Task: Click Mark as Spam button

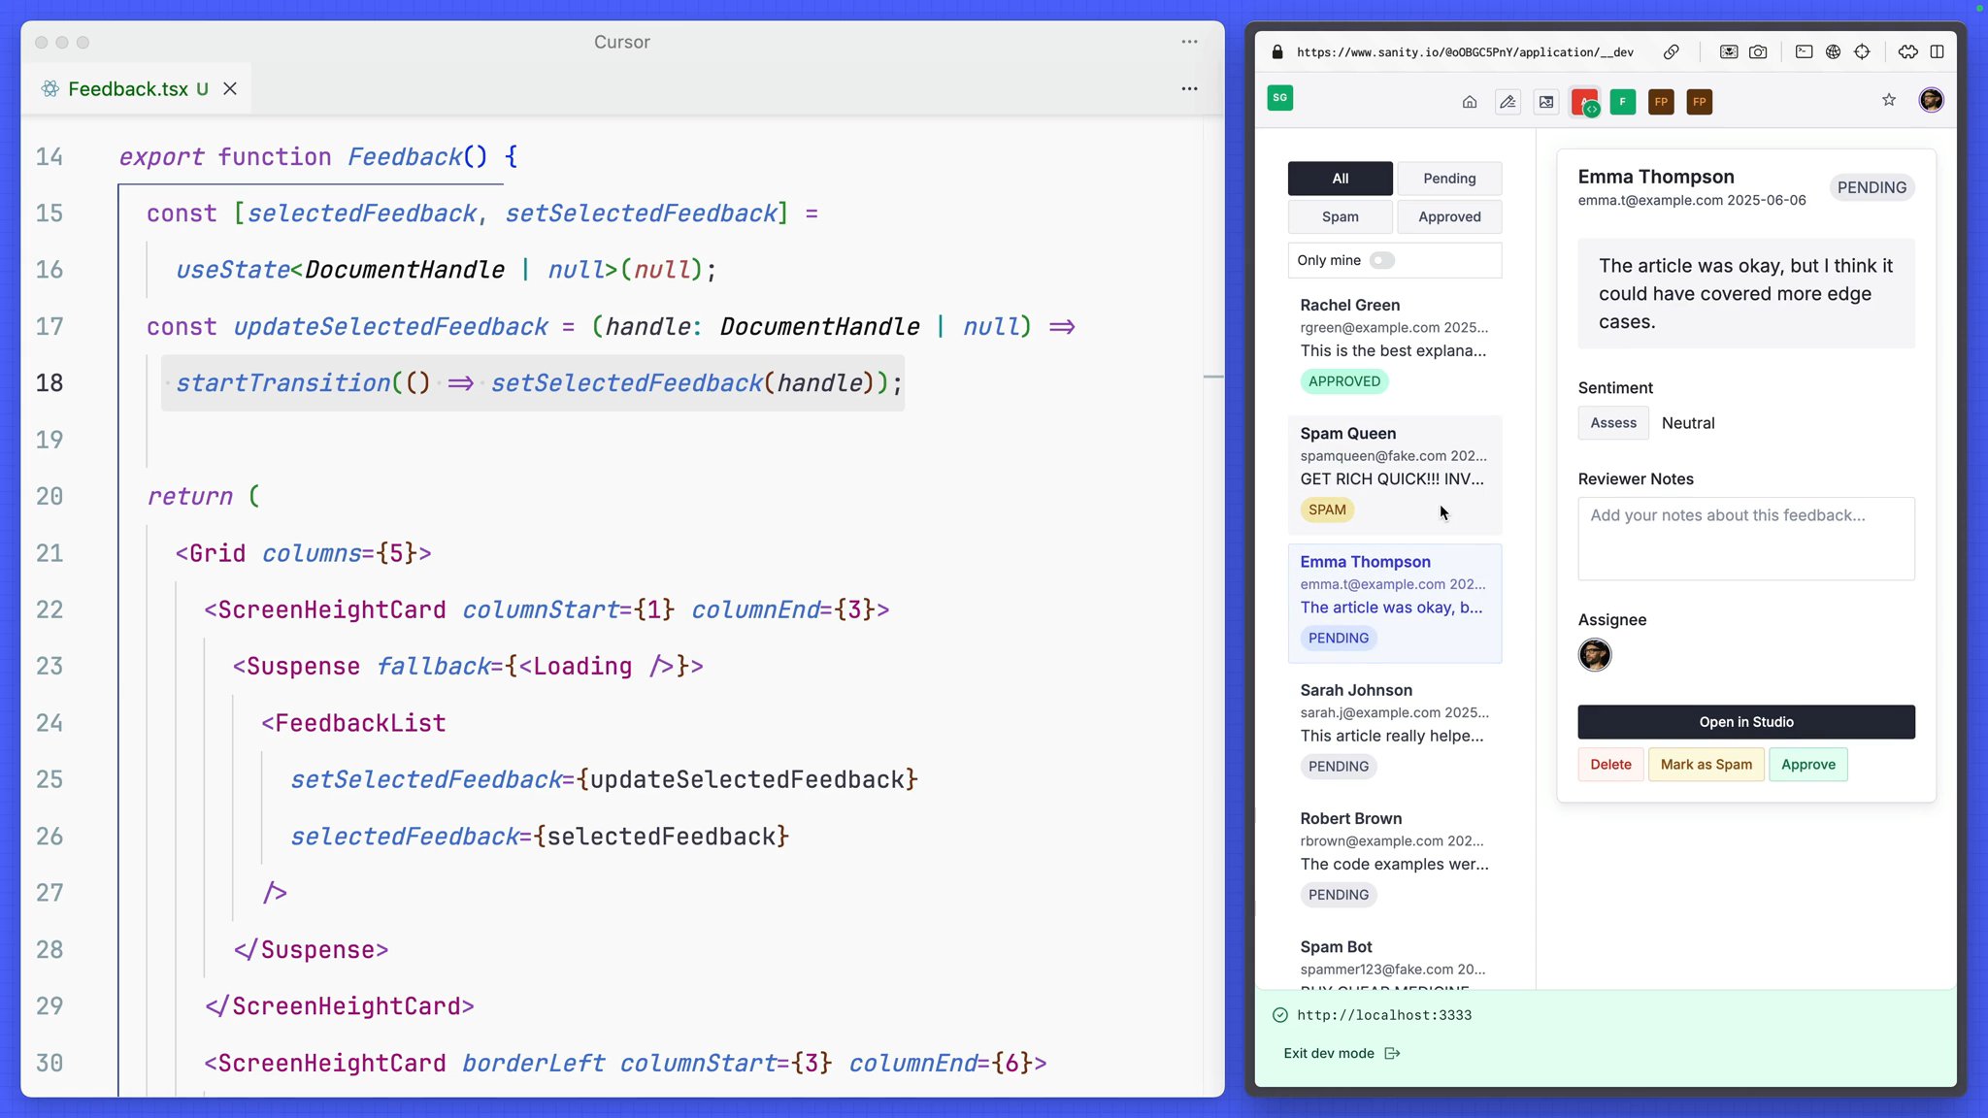Action: 1706,765
